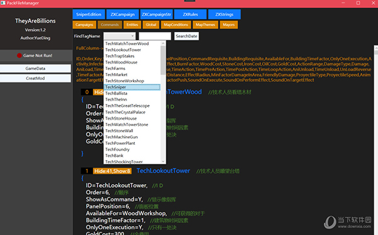Choose TechStoneHouse list entry
378x235 pixels.
[132, 118]
